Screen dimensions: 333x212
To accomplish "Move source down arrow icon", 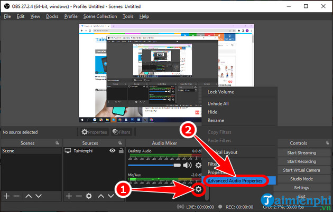I will 110,196.
